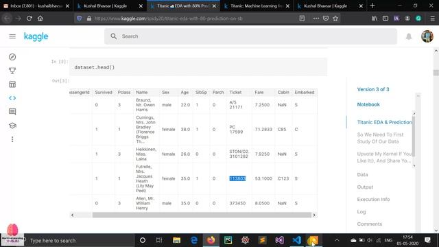This screenshot has width=439, height=247.
Task: Click the Fare value 71.2833
Action: (263, 130)
